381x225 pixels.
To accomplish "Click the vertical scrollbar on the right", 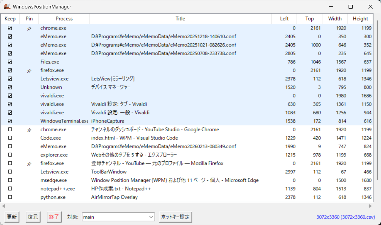I will point(377,102).
